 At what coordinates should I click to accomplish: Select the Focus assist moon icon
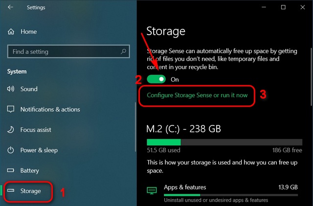[x=11, y=130]
